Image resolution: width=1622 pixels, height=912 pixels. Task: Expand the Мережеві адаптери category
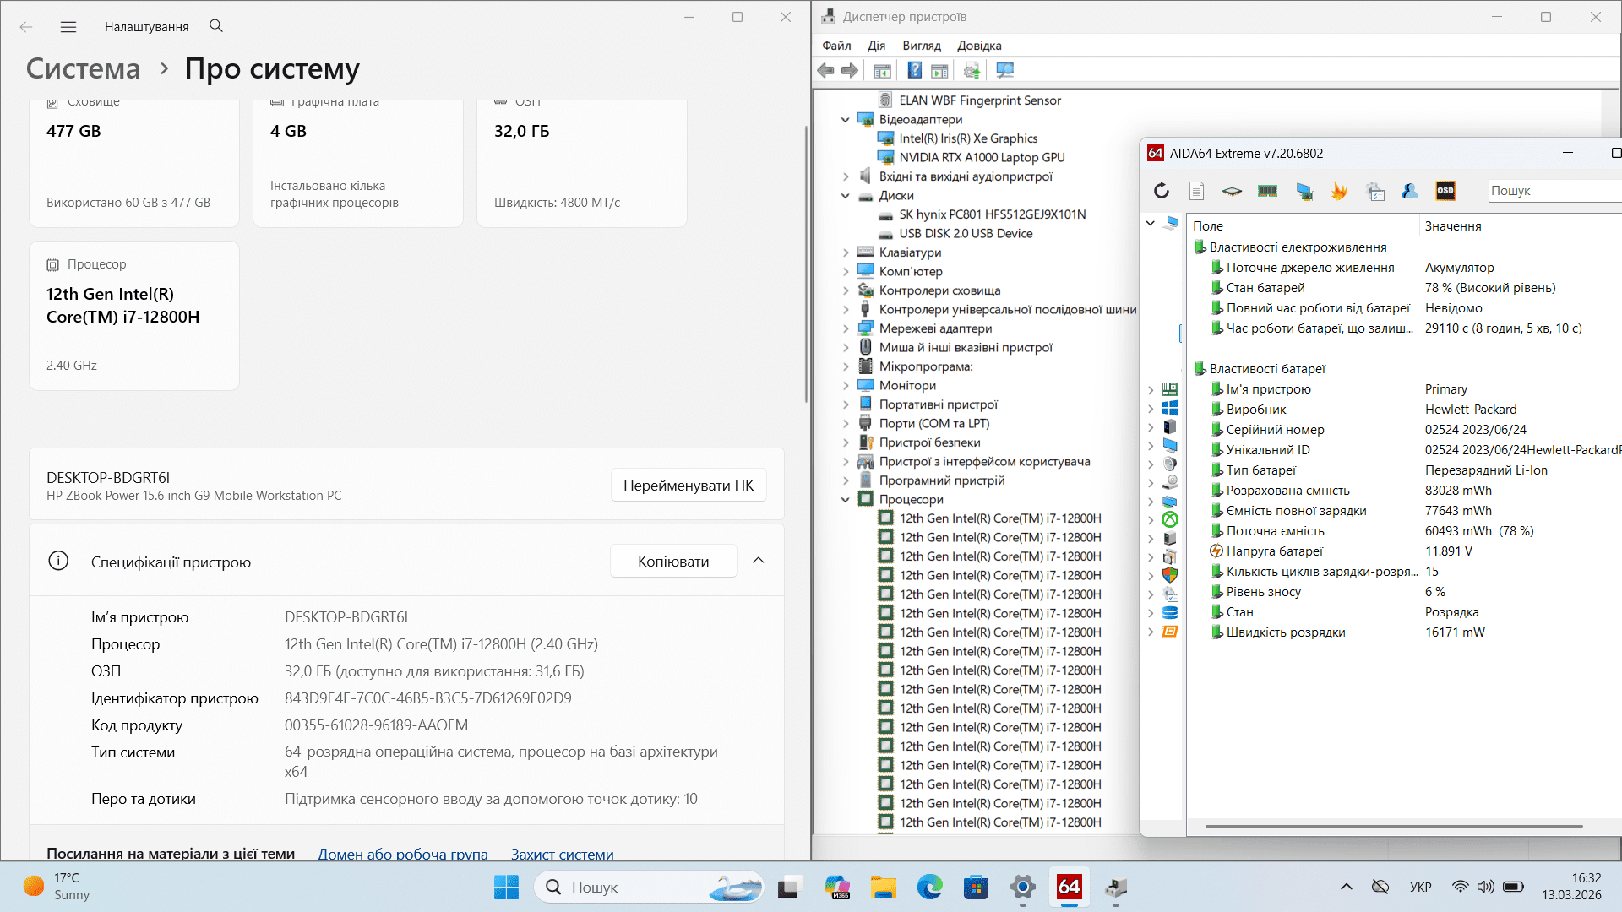tap(845, 328)
